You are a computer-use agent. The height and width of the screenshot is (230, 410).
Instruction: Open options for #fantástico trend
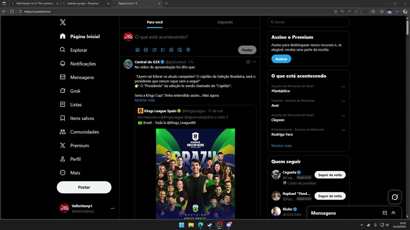(x=343, y=87)
